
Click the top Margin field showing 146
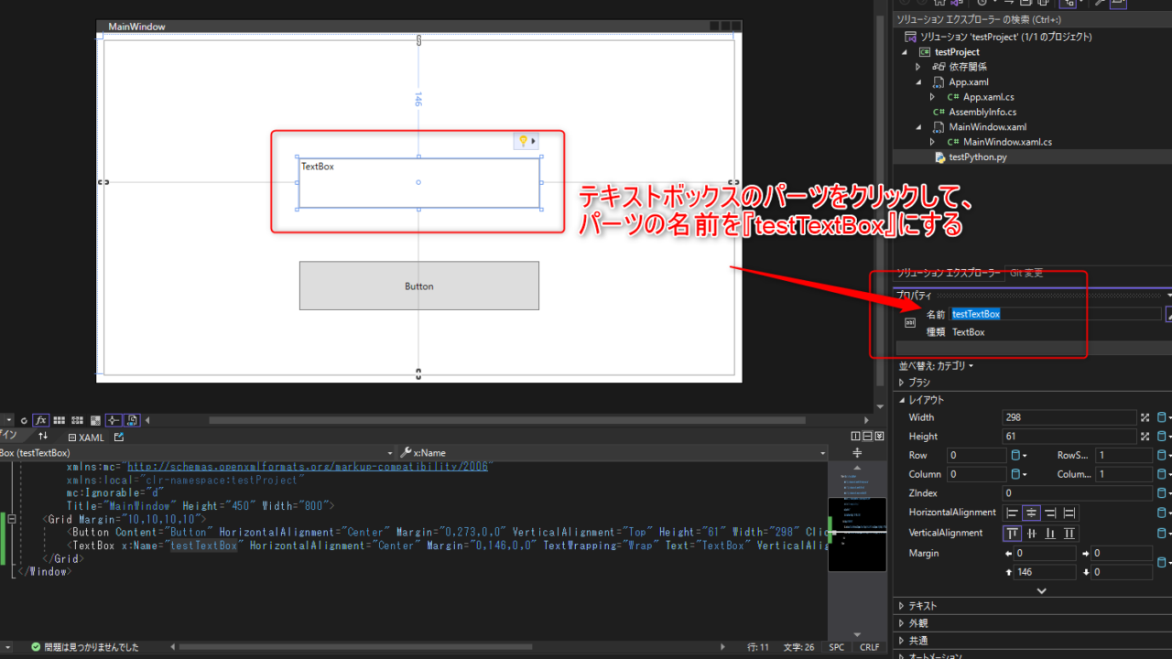pyautogui.click(x=1045, y=572)
